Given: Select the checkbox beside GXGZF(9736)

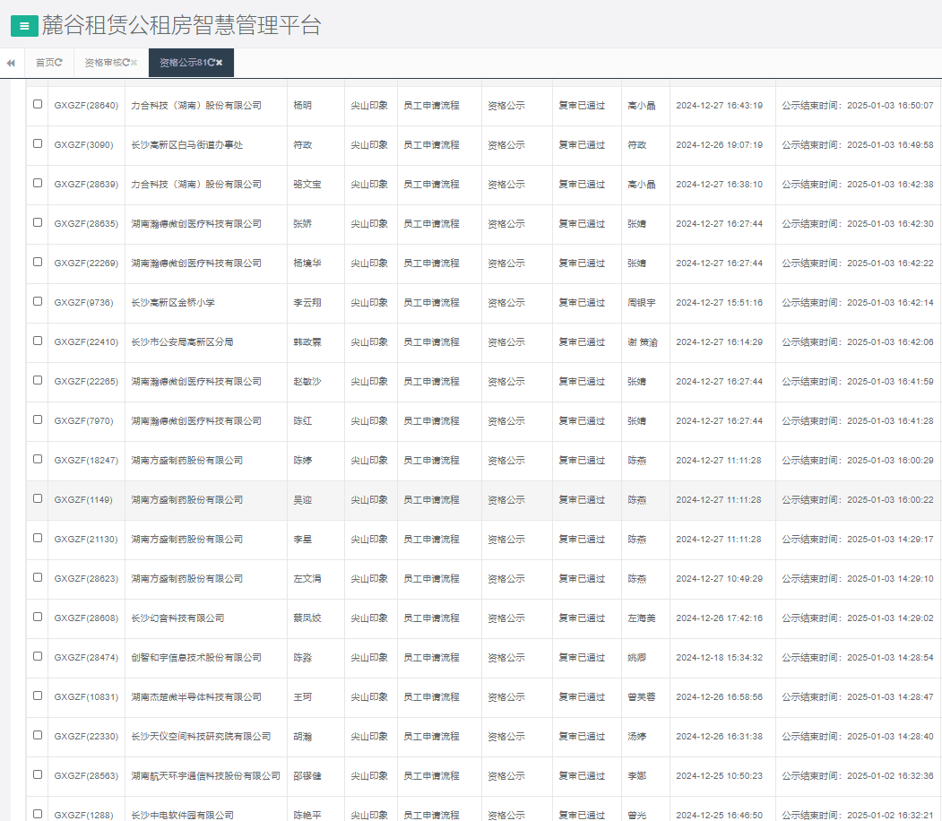Looking at the screenshot, I should coord(38,301).
